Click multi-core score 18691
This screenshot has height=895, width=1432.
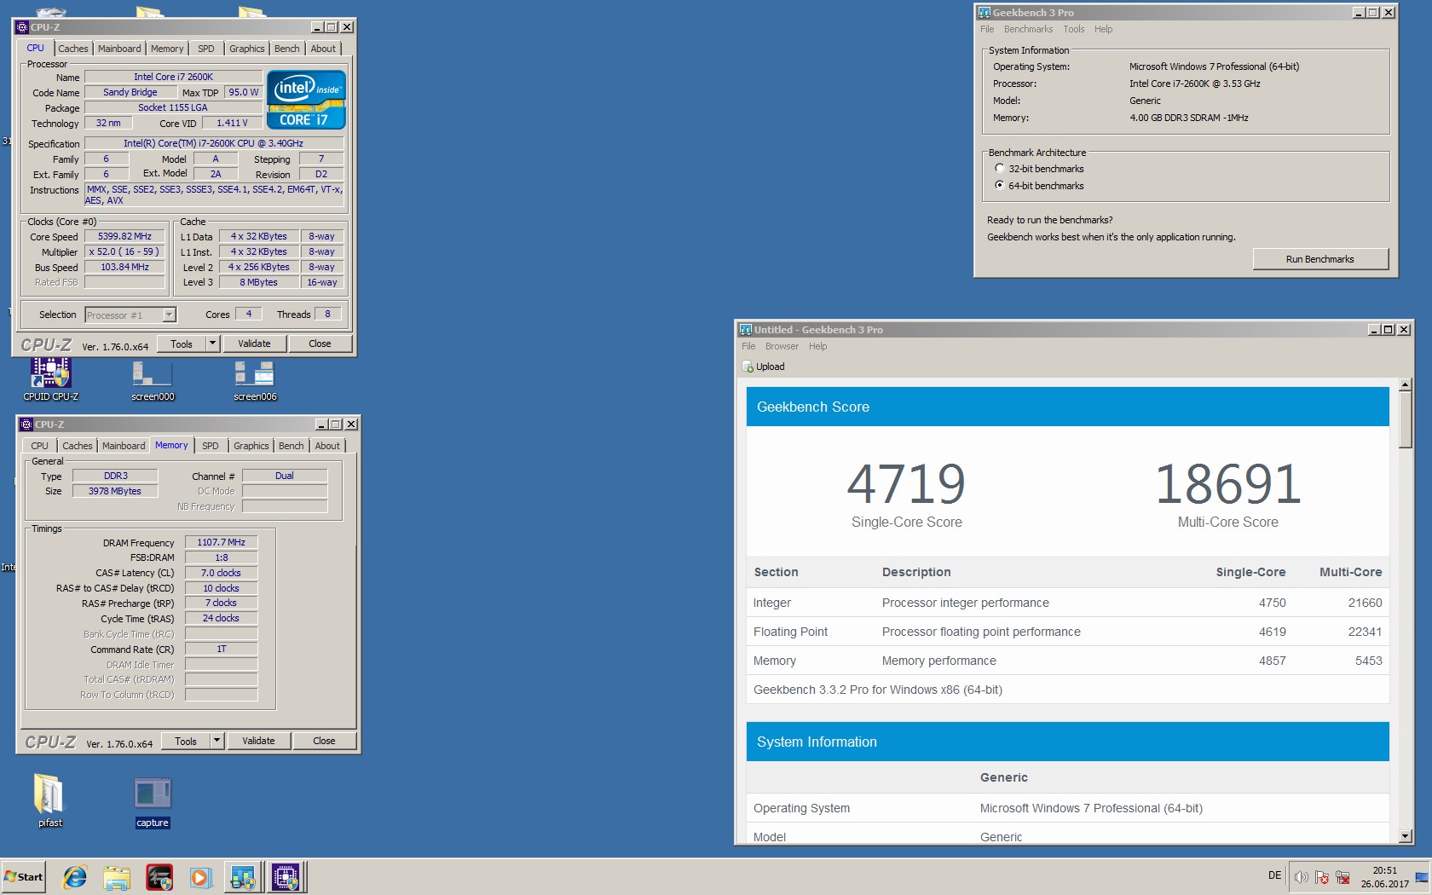pos(1227,484)
